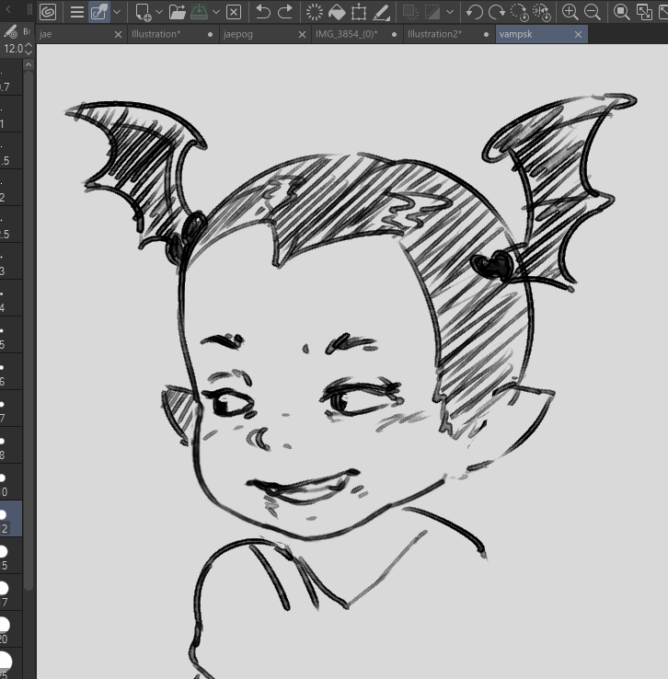Close the vampsk tab

[x=578, y=34]
